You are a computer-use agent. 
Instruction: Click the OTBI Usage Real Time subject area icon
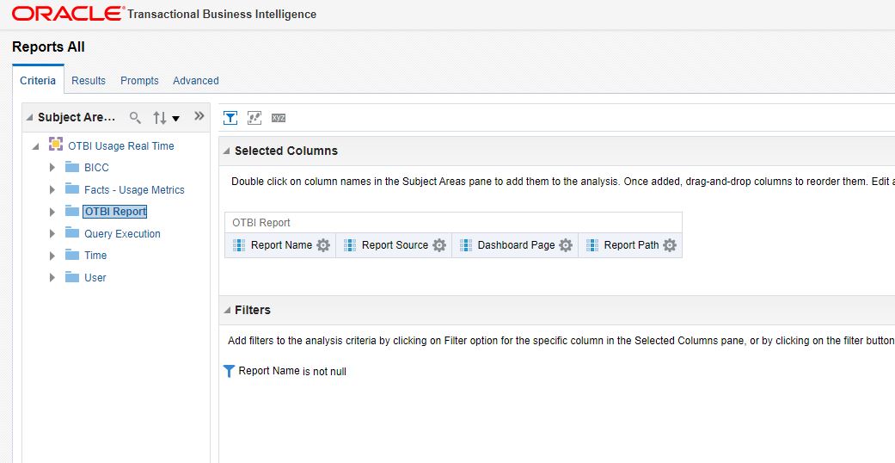pos(55,144)
